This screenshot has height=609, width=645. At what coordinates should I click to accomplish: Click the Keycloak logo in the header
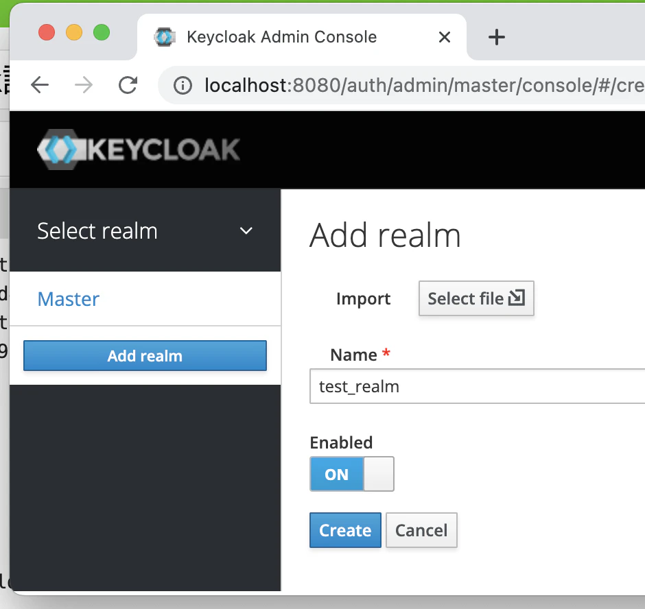(x=138, y=150)
